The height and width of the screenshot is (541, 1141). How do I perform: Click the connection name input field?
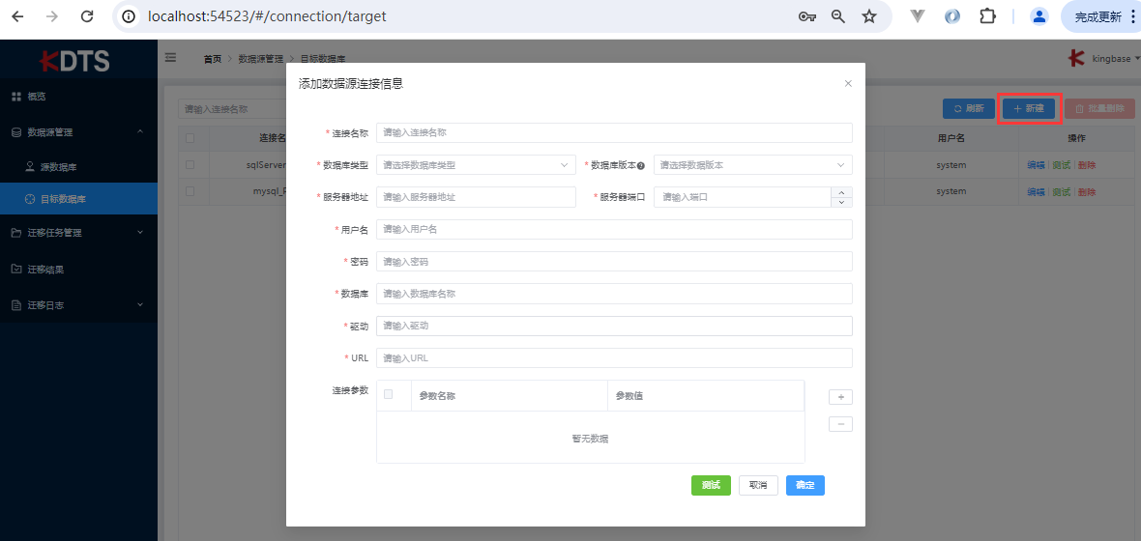(614, 132)
